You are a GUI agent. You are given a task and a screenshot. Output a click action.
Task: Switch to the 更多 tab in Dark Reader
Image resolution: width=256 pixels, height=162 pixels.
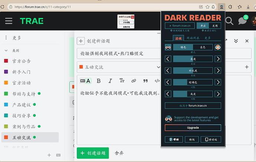pos(207,38)
